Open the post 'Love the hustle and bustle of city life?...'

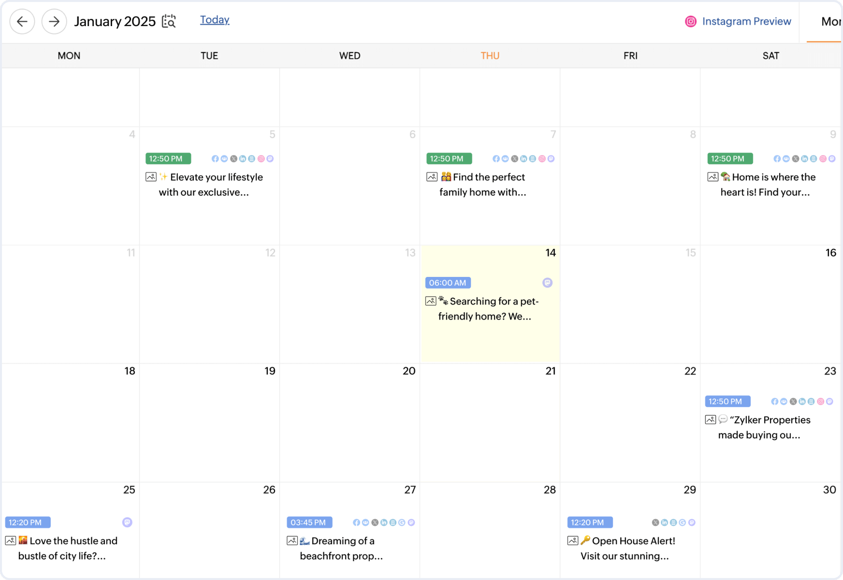pos(68,548)
